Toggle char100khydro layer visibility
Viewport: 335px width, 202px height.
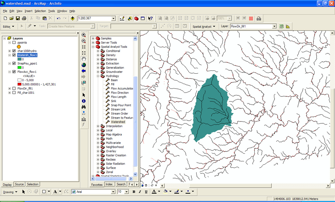(14, 51)
